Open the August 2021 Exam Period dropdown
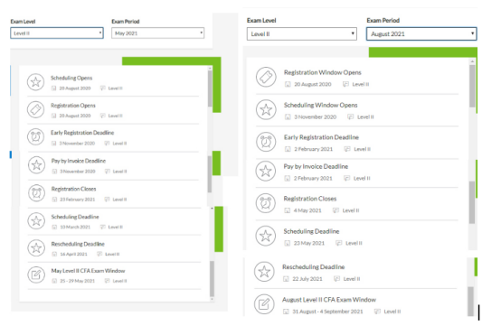This screenshot has width=501, height=335. pyautogui.click(x=421, y=33)
